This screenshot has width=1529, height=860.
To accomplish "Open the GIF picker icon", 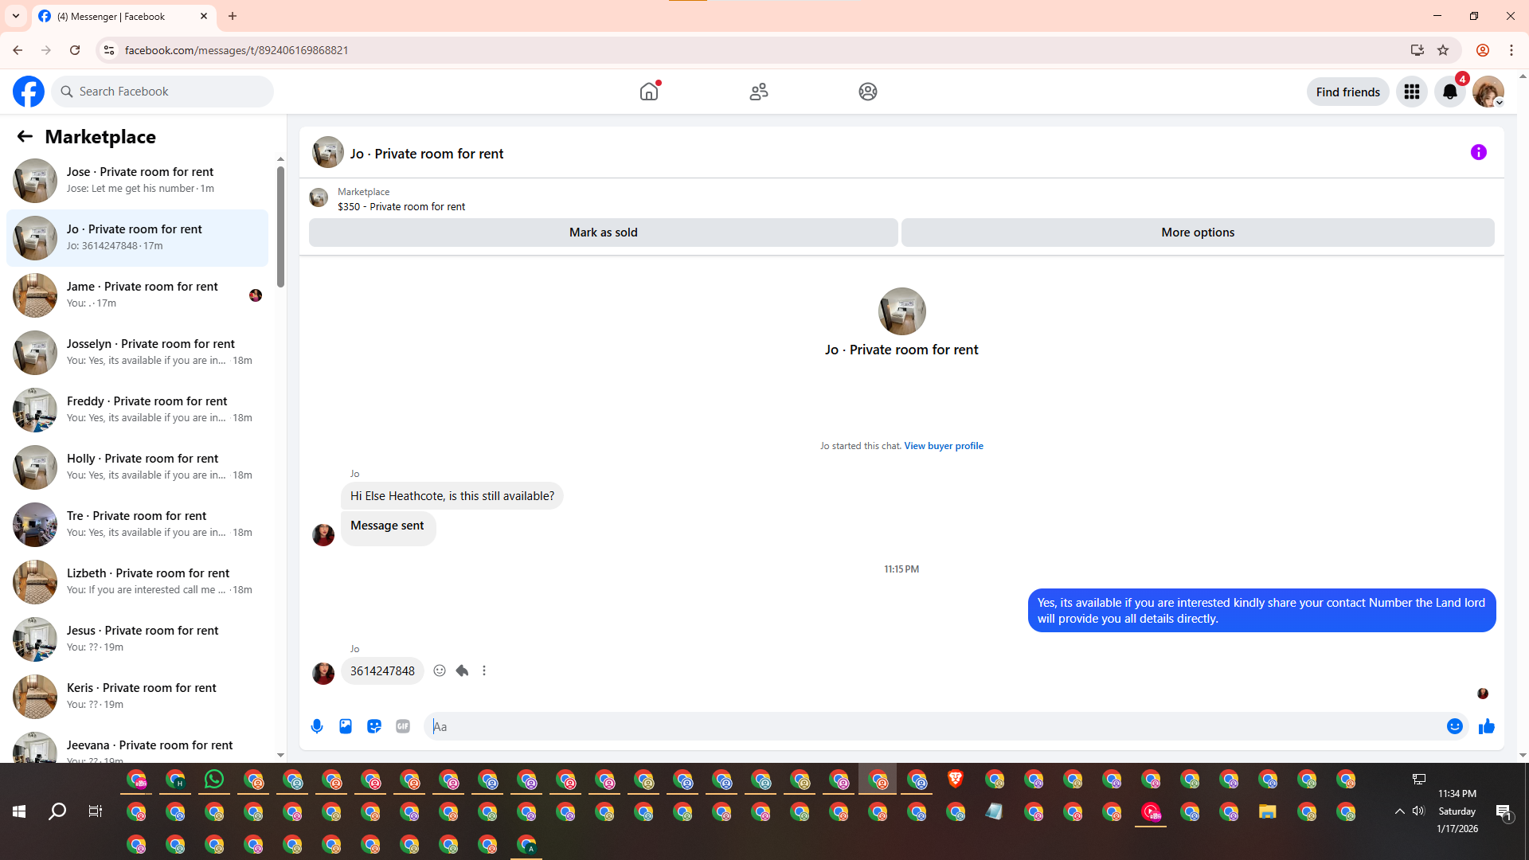I will click(x=403, y=726).
